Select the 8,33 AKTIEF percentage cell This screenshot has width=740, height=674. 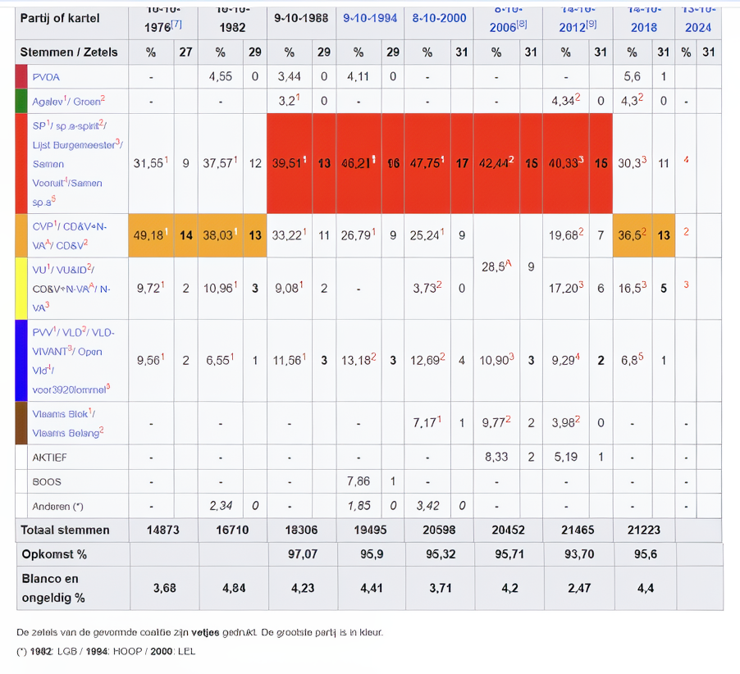[496, 457]
